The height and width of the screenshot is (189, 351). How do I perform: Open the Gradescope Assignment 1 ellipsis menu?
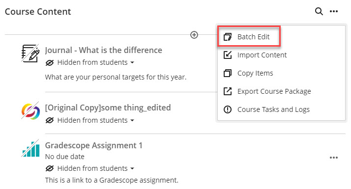333,158
